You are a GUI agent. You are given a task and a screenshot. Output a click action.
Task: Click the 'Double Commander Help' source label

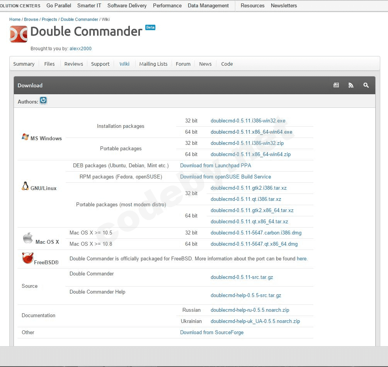tap(97, 292)
